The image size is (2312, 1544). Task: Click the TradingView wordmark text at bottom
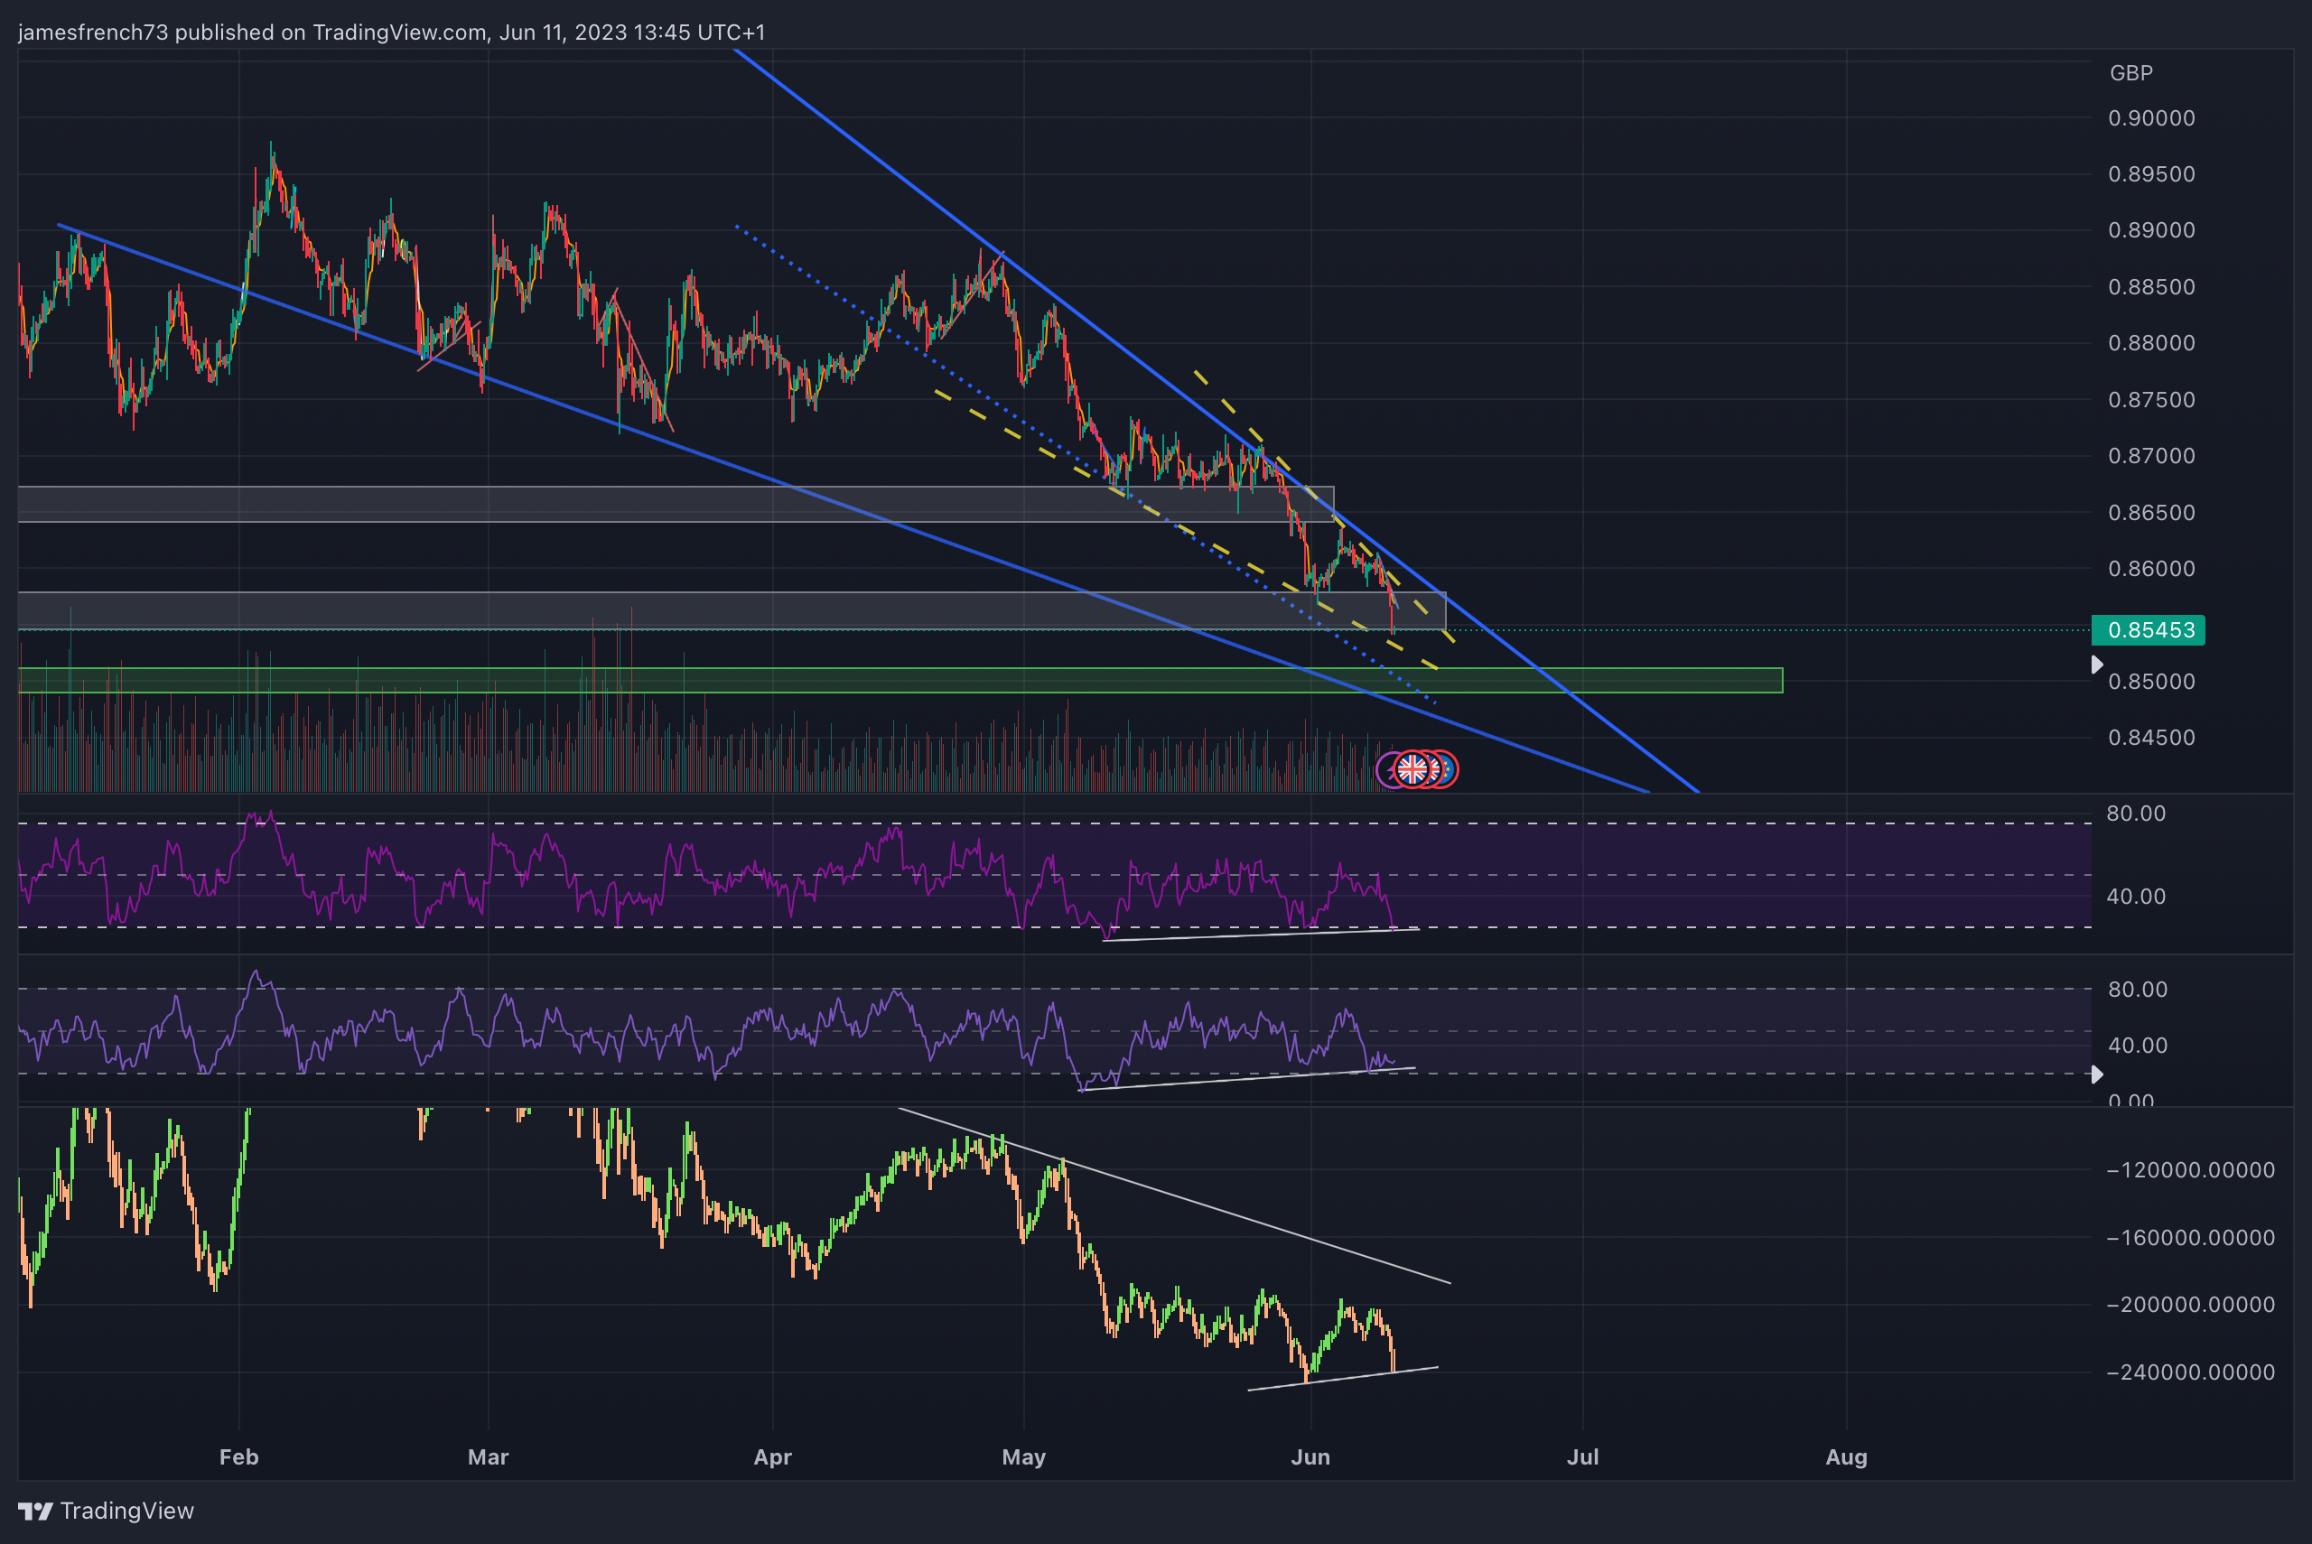pyautogui.click(x=127, y=1511)
